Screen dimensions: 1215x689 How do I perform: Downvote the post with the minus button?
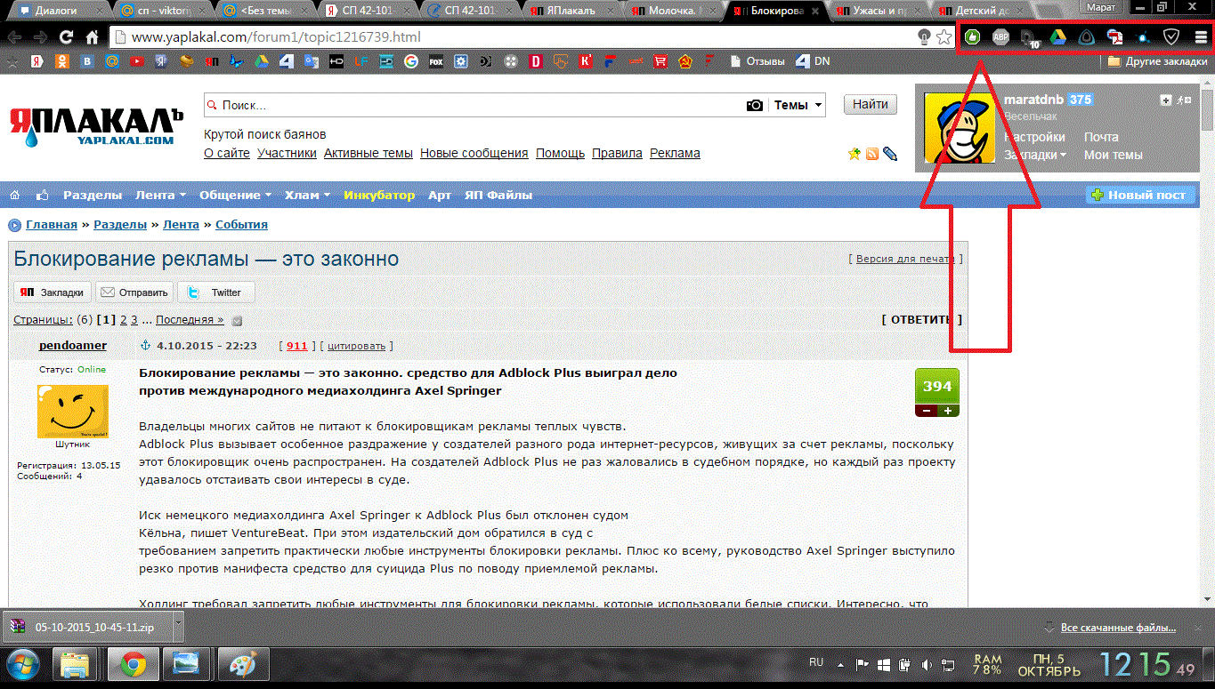coord(927,411)
